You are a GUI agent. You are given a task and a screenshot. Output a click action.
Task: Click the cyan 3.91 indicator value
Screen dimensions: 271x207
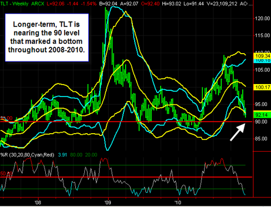[62, 155]
